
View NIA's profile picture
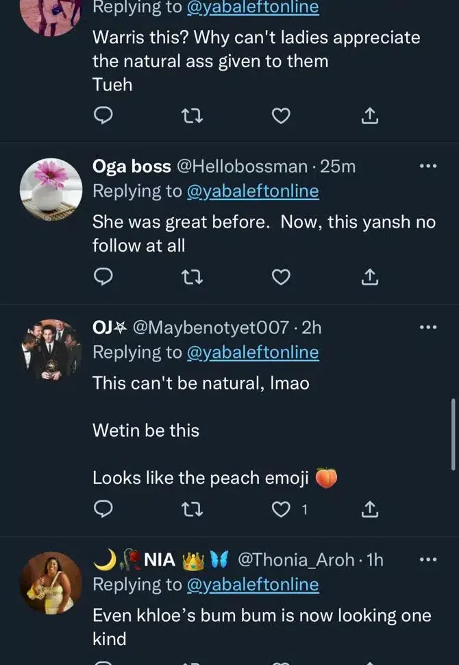pos(51,583)
